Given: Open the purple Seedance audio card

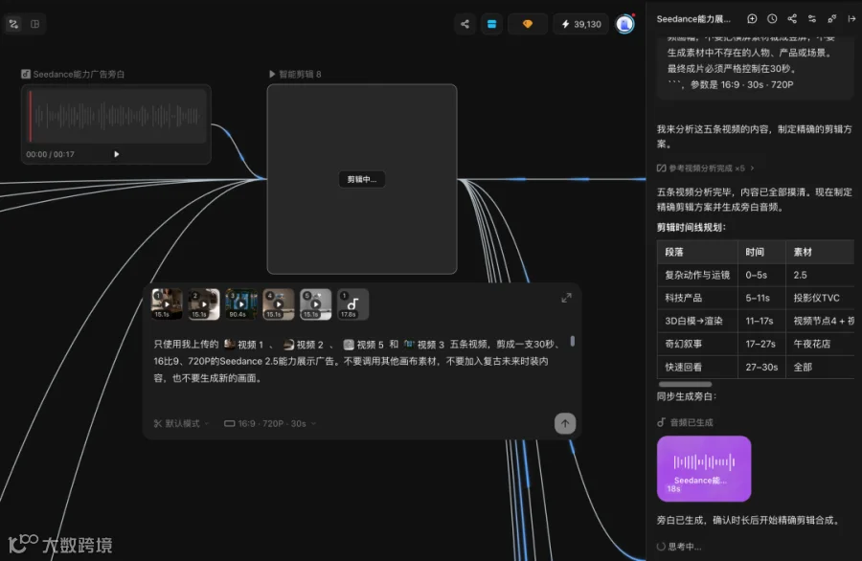Looking at the screenshot, I should tap(704, 469).
